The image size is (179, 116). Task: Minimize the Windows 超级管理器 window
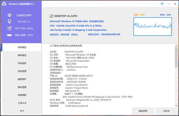pos(169,4)
